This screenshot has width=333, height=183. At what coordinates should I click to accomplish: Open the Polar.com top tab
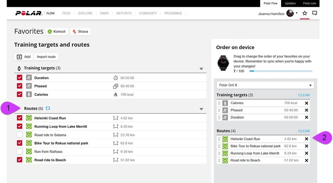click(x=310, y=3)
